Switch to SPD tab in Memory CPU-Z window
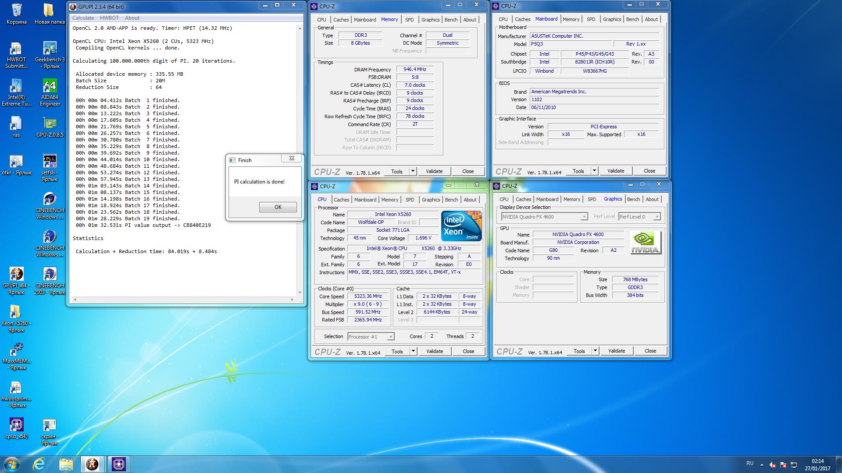The image size is (842, 473). click(x=409, y=20)
